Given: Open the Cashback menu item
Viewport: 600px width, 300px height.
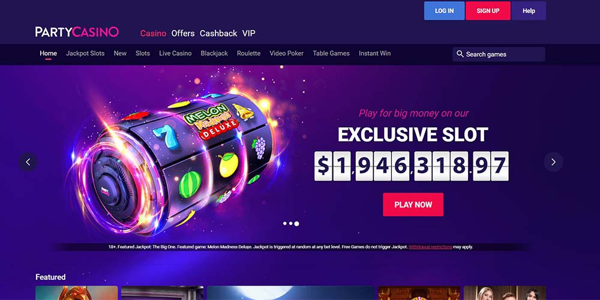Looking at the screenshot, I should coord(218,33).
